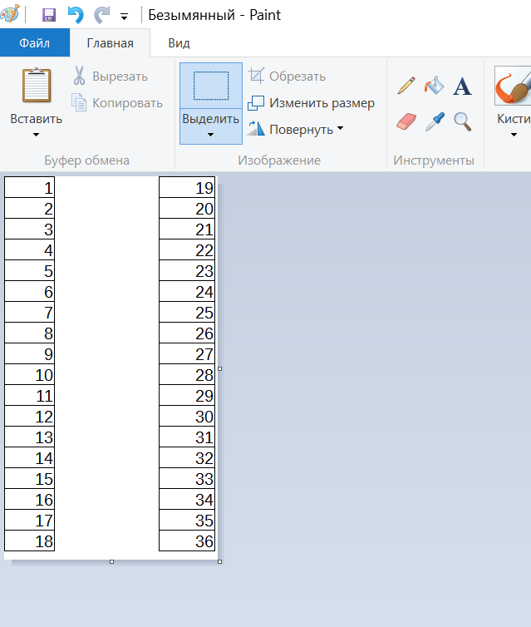Select the Eraser tool
Image resolution: width=531 pixels, height=627 pixels.
[406, 121]
